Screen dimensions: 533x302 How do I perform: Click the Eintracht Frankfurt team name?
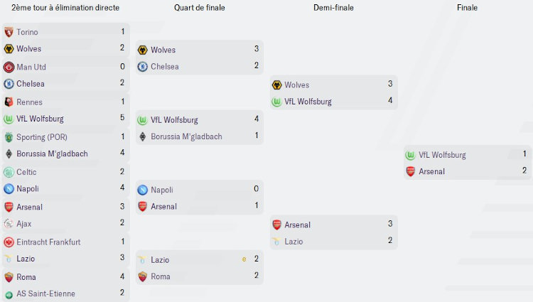tap(48, 242)
